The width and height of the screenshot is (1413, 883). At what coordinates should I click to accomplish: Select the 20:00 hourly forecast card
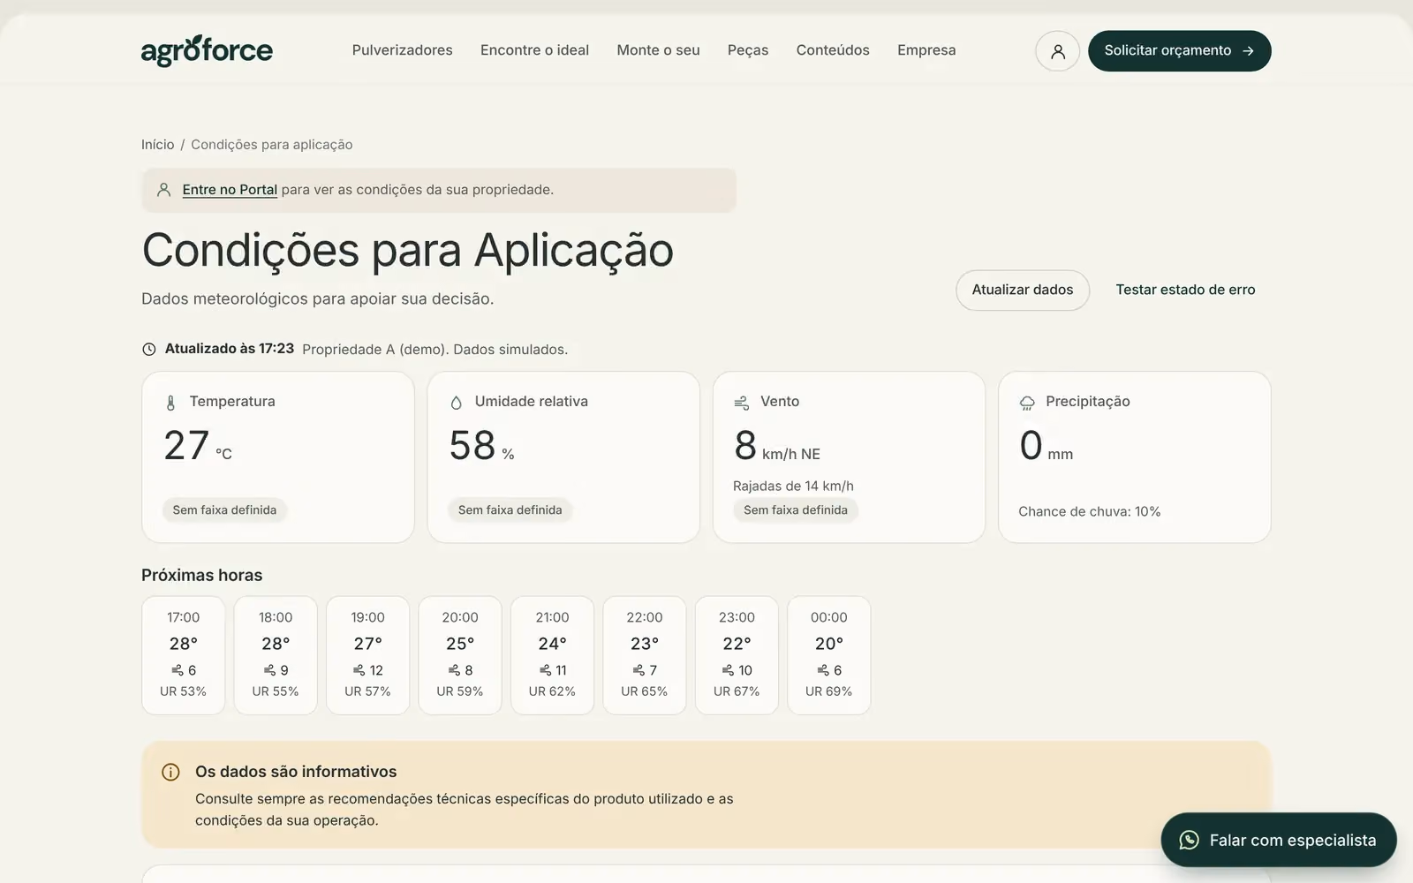[460, 655]
